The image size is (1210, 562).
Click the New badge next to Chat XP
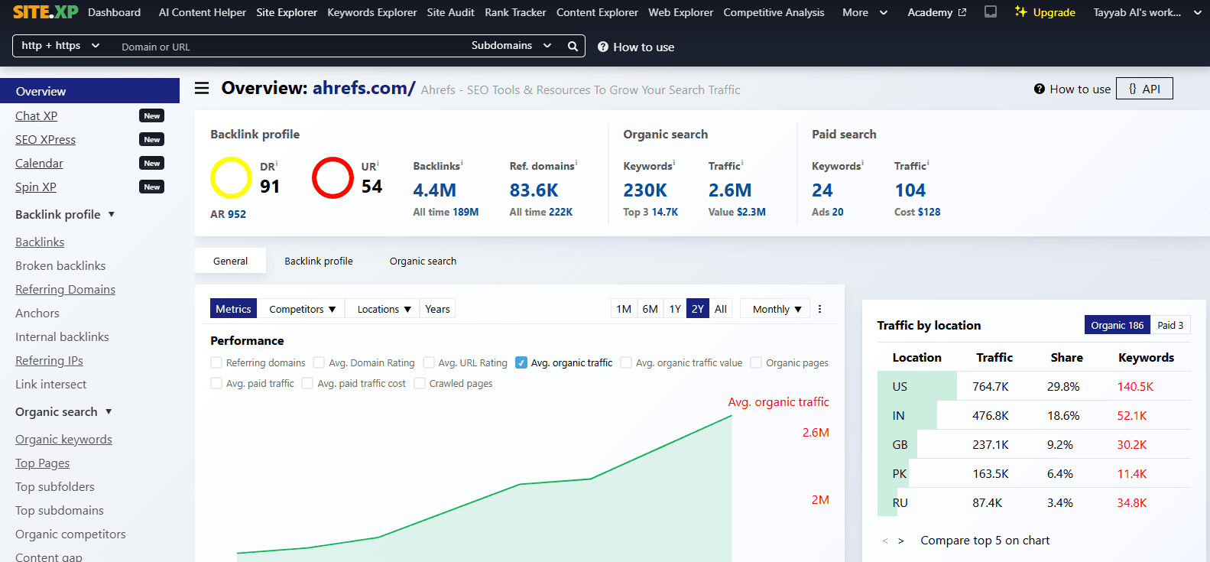point(152,115)
